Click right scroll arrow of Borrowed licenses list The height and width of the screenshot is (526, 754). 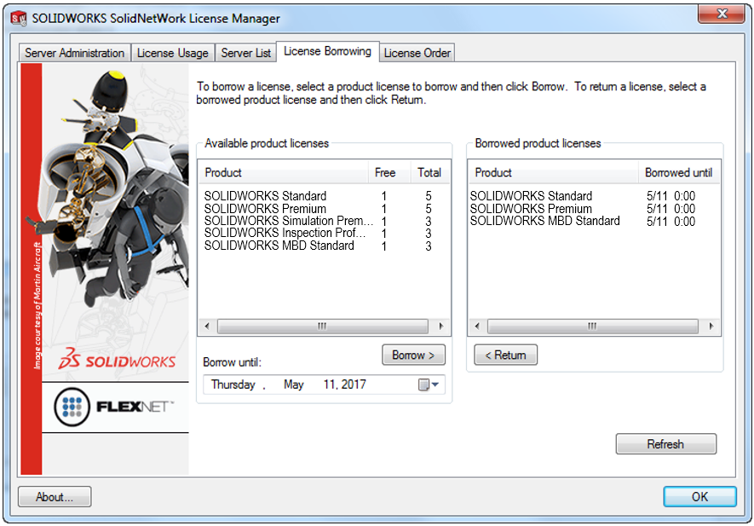pos(711,326)
